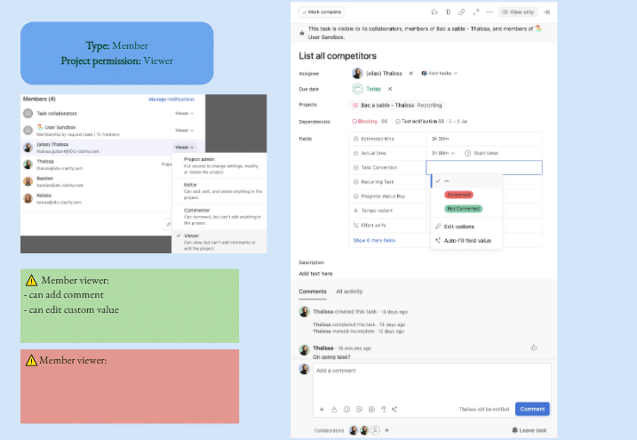Select the red Converted option tag

458,194
